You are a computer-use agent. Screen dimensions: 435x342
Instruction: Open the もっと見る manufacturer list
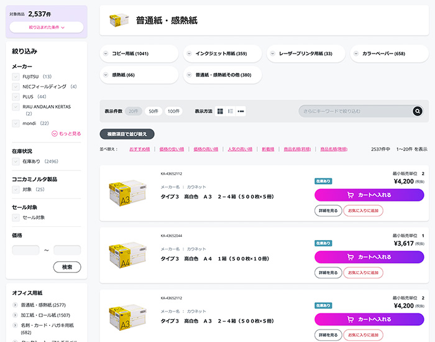tap(66, 134)
